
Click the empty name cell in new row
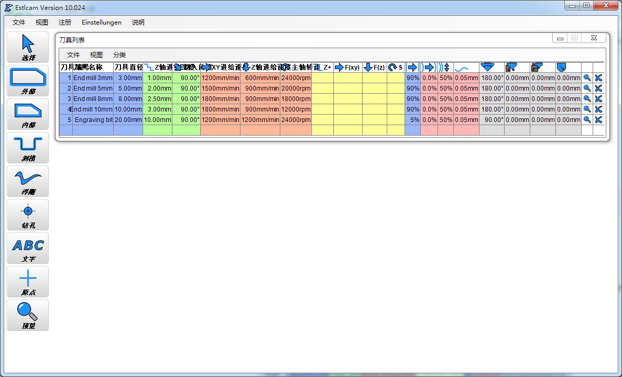tap(93, 130)
